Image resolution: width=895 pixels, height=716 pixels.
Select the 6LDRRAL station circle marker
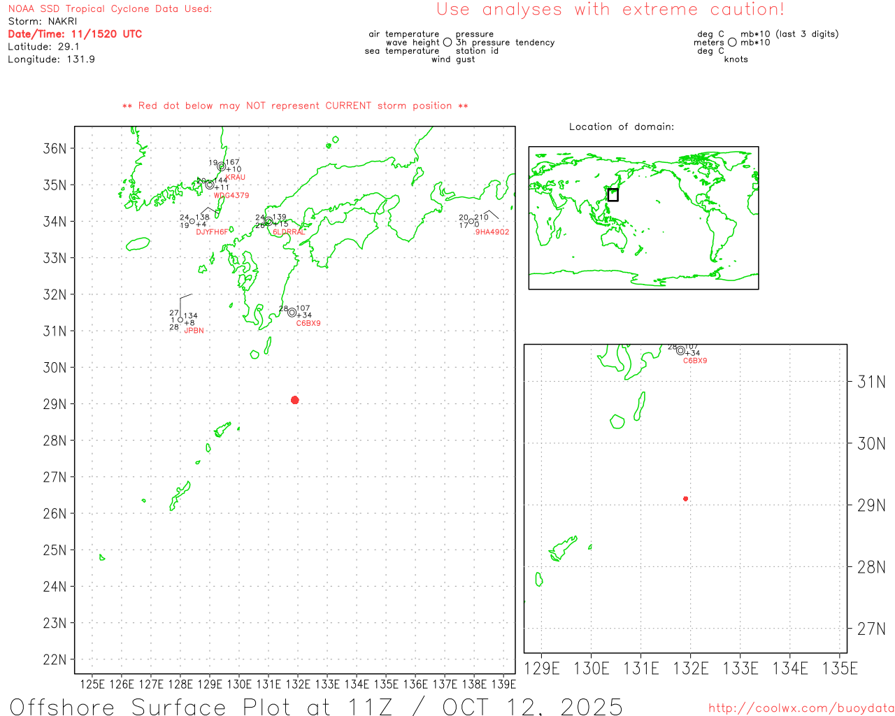268,221
